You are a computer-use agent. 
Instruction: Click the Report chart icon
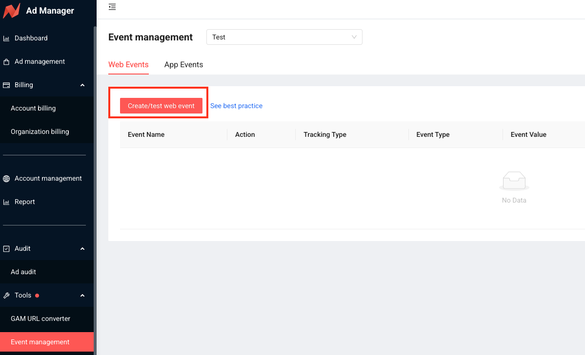pyautogui.click(x=6, y=202)
